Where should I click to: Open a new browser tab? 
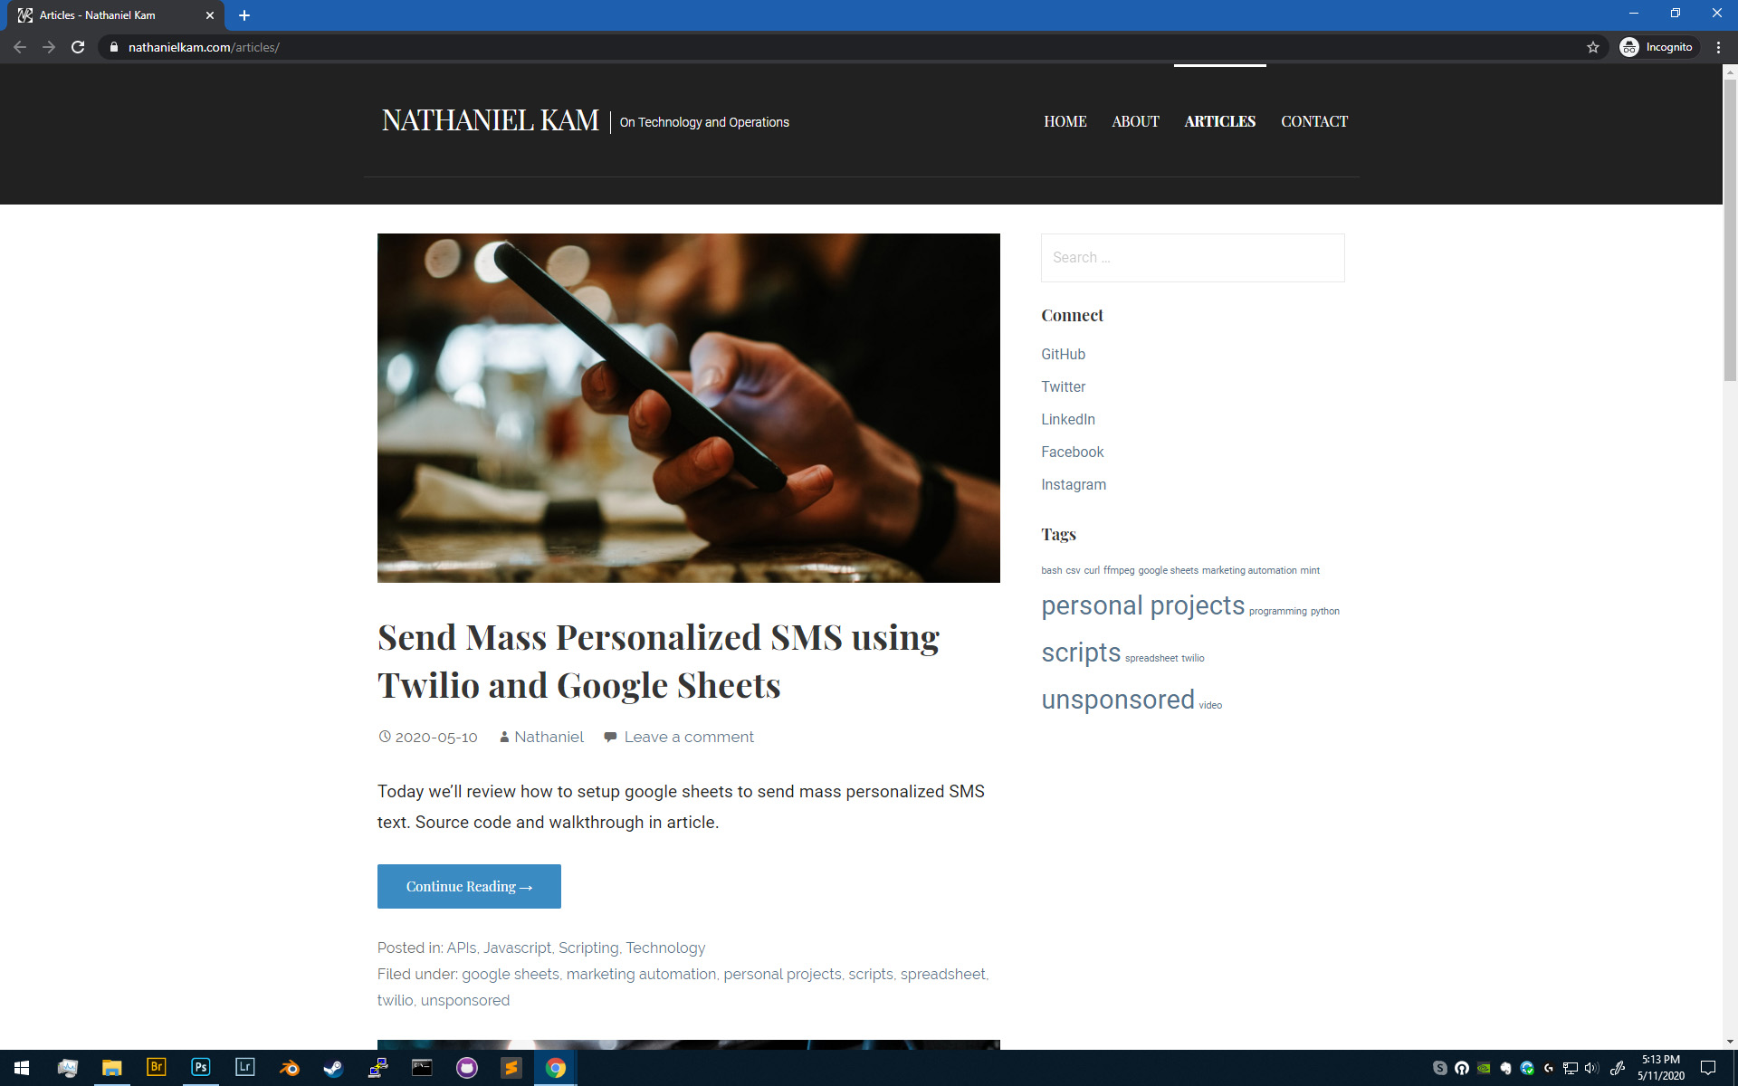[x=244, y=14]
